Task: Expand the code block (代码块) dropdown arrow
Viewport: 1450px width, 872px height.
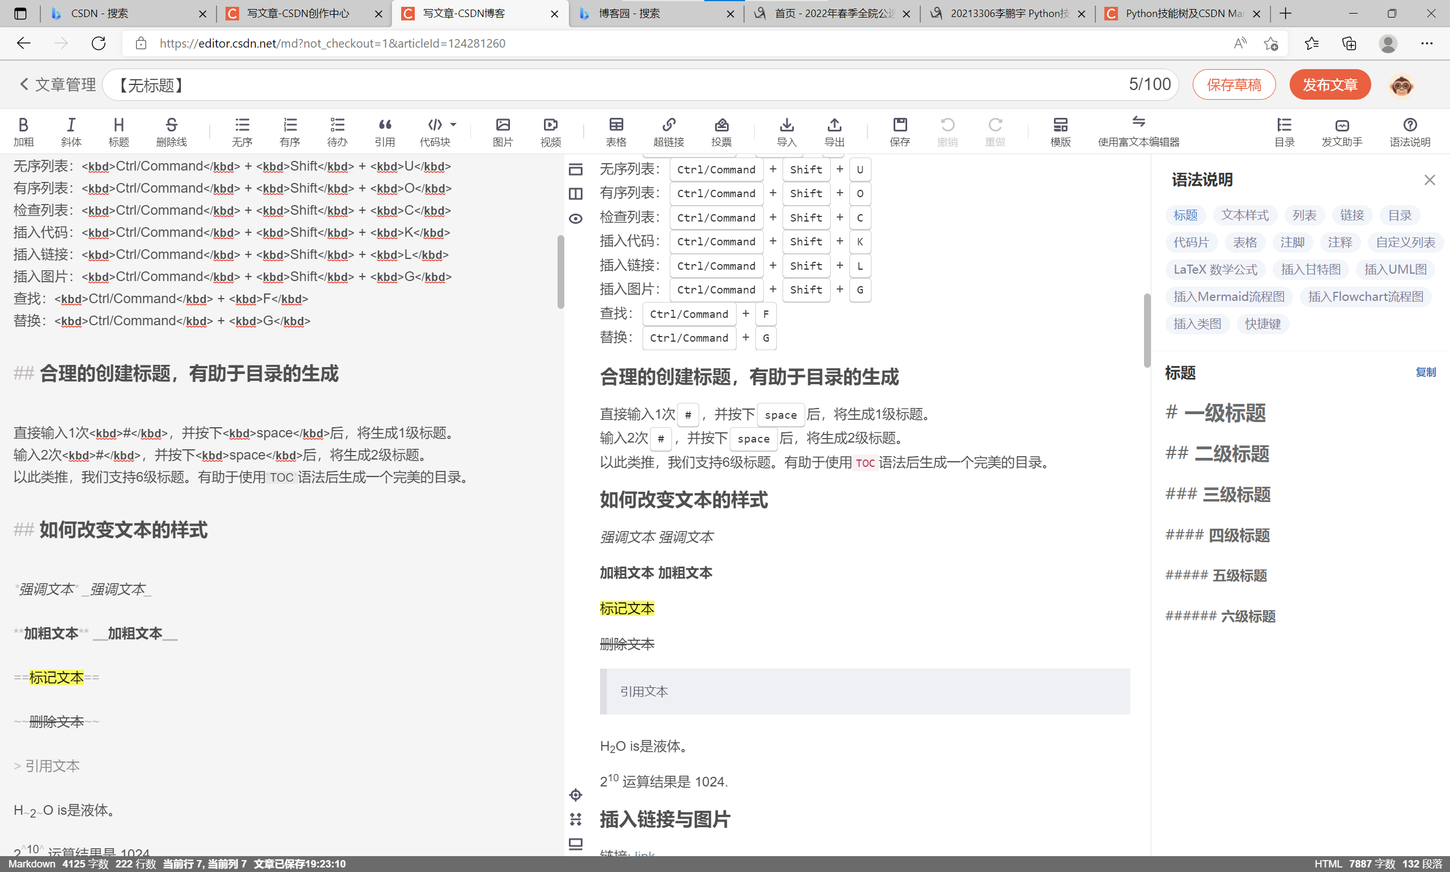Action: pos(453,125)
